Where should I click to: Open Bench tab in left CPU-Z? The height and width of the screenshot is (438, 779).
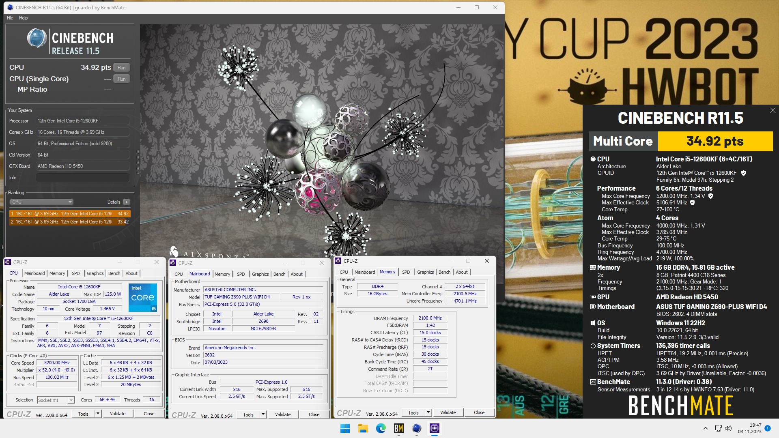(x=114, y=273)
